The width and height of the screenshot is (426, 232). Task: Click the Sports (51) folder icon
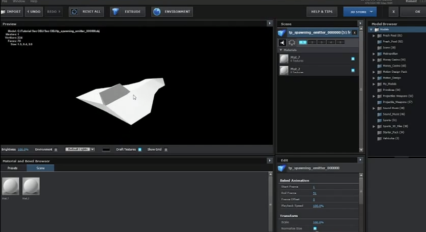pos(380,120)
